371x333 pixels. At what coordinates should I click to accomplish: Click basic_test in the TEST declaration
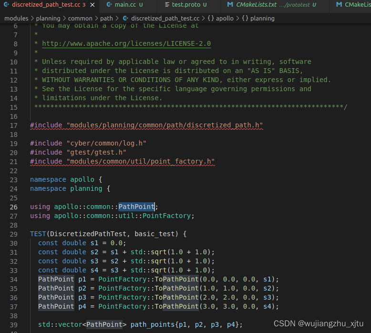coord(155,234)
